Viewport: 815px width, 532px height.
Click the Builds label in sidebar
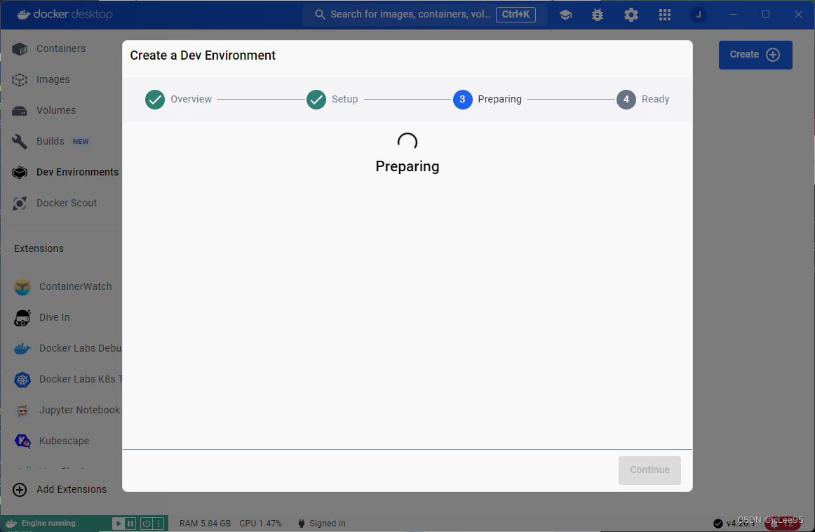coord(50,142)
